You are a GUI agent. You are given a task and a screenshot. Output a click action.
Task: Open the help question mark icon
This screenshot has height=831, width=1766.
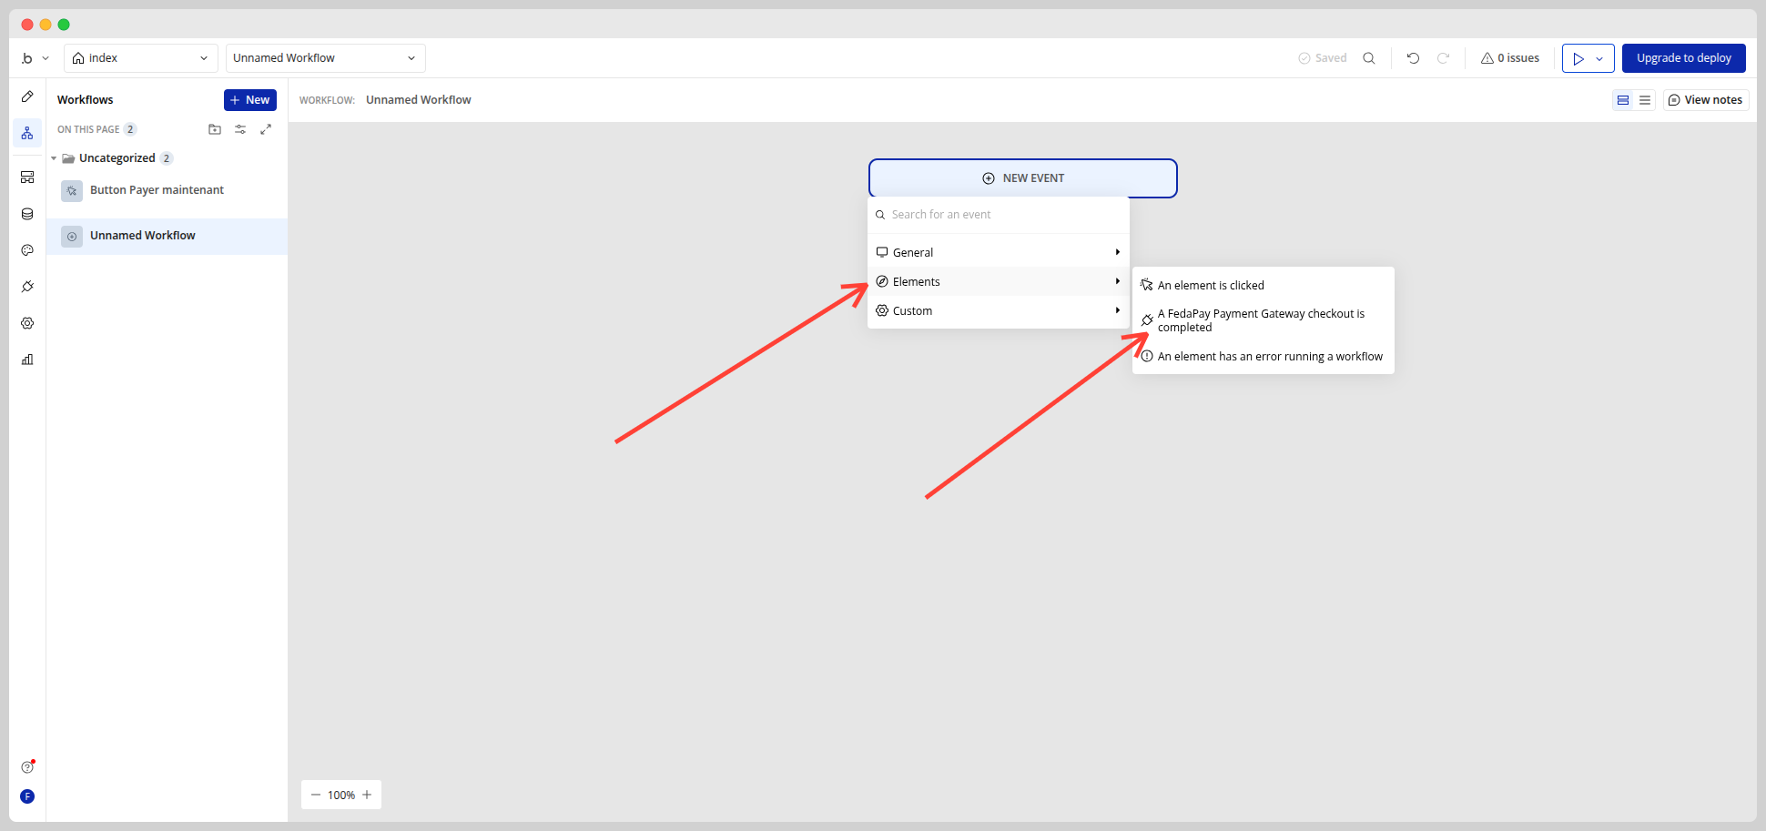click(27, 767)
